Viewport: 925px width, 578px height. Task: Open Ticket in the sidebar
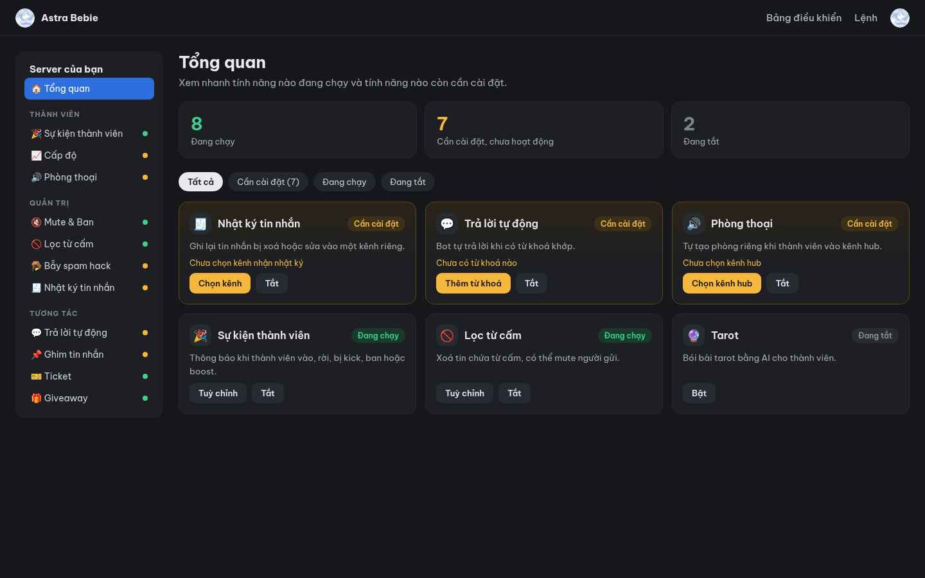(x=89, y=376)
